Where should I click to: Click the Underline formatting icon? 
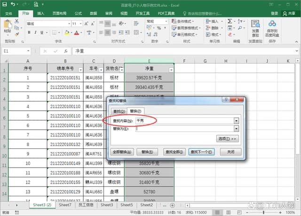44,32
